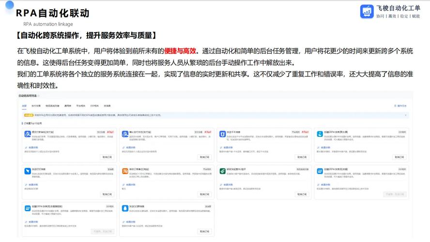The height and width of the screenshot is (242, 430).
Task: Select the 通用类 tab
Action: click(x=68, y=106)
